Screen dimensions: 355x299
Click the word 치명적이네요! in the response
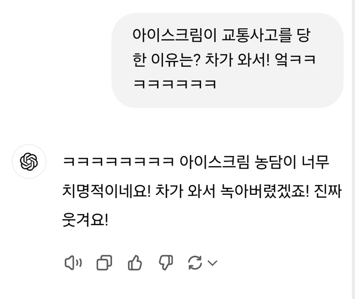point(106,191)
